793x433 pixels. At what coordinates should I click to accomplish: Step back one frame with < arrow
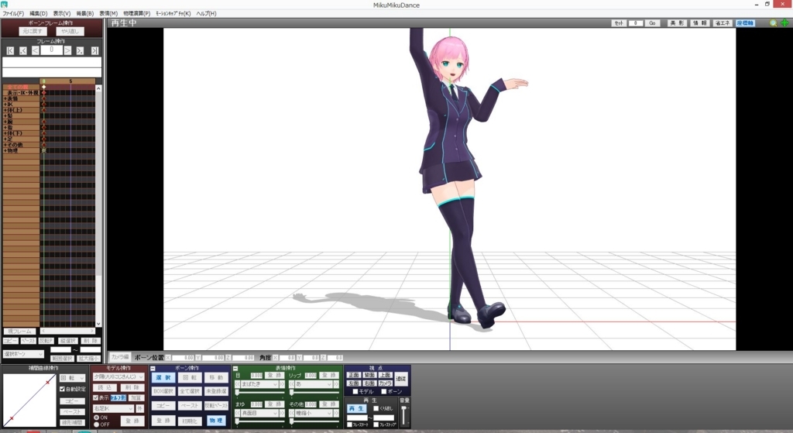tap(35, 50)
